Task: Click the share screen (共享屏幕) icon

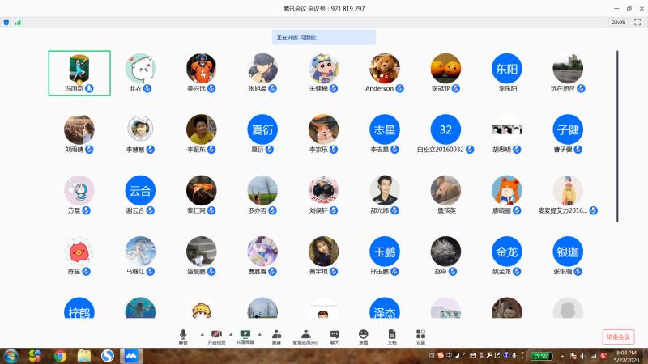Action: tap(245, 334)
